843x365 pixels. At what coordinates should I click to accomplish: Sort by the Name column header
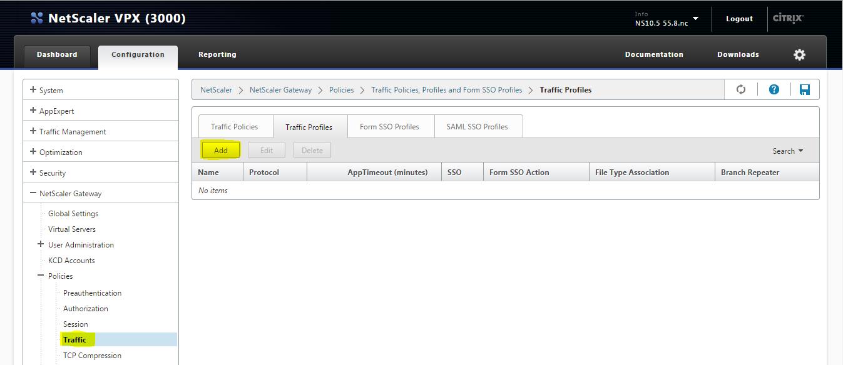pos(209,172)
